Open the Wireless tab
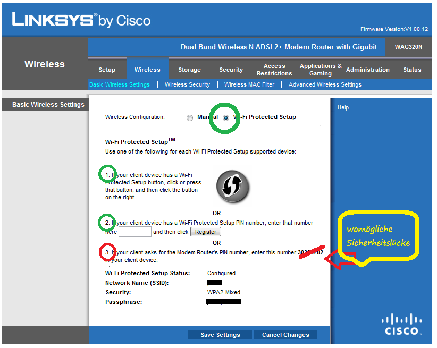 click(147, 70)
